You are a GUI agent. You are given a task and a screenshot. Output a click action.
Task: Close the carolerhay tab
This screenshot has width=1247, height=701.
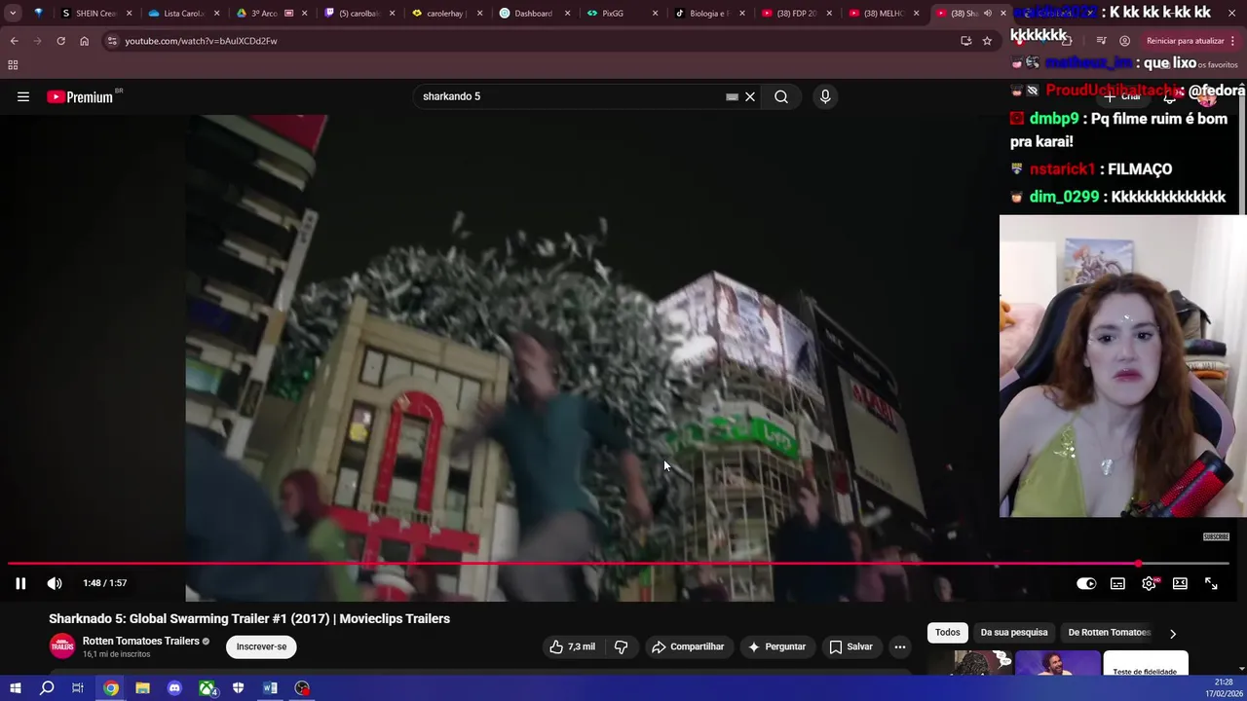click(479, 14)
